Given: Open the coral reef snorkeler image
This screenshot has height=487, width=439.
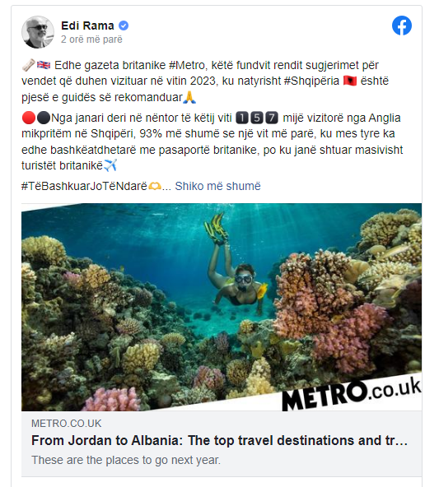Looking at the screenshot, I should (222, 307).
